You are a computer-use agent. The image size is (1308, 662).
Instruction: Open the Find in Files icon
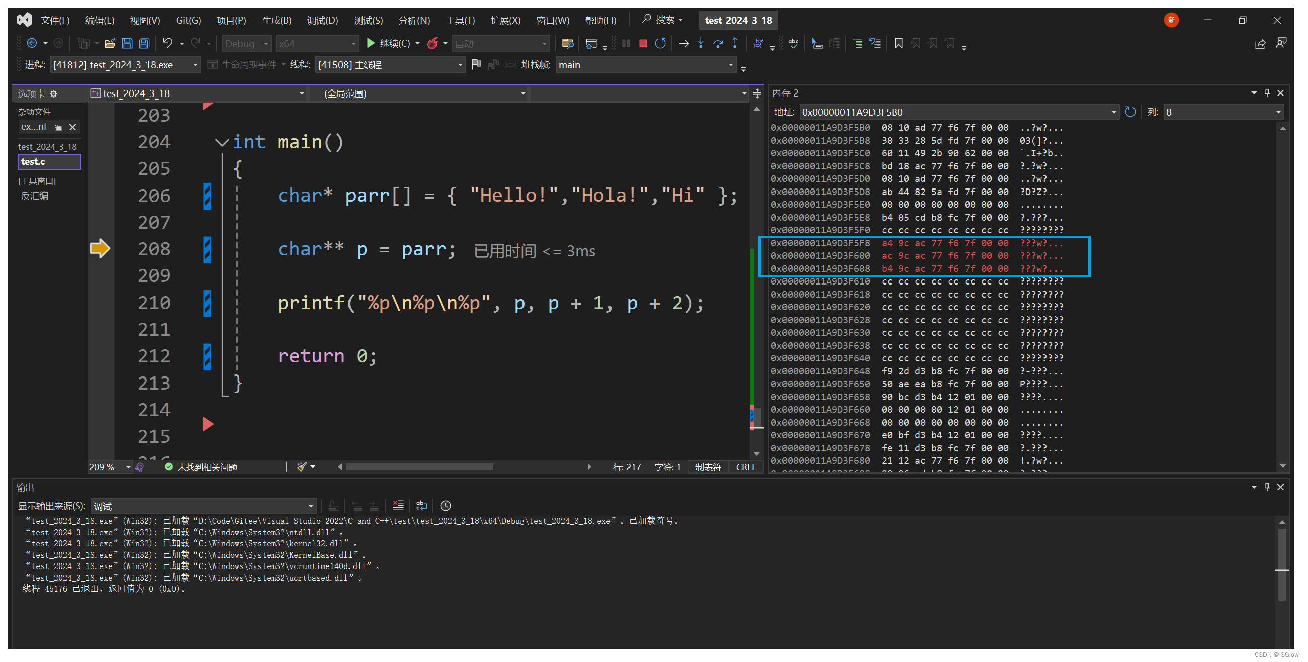[568, 44]
